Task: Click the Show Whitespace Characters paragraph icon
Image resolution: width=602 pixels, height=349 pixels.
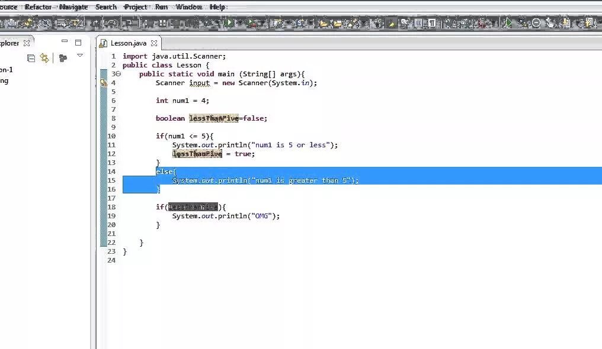Action: [432, 23]
